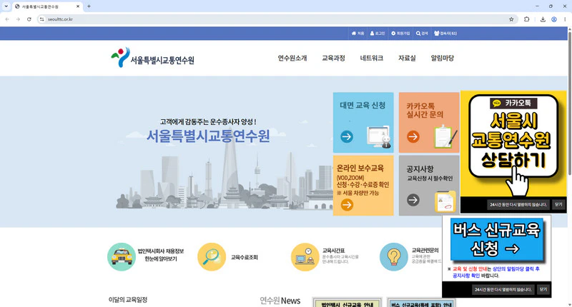Open the 온라인 보수교육 tile title
This screenshot has width=572, height=307.
pos(360,168)
